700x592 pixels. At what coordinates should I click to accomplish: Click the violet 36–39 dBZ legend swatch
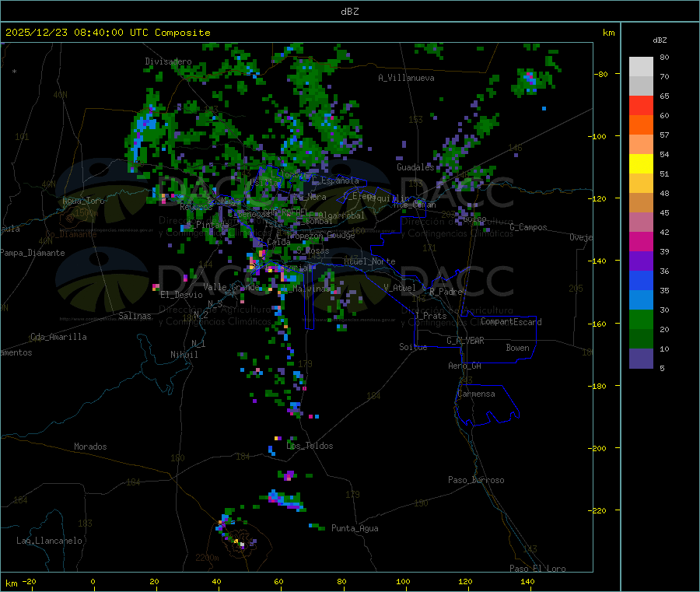(x=641, y=261)
